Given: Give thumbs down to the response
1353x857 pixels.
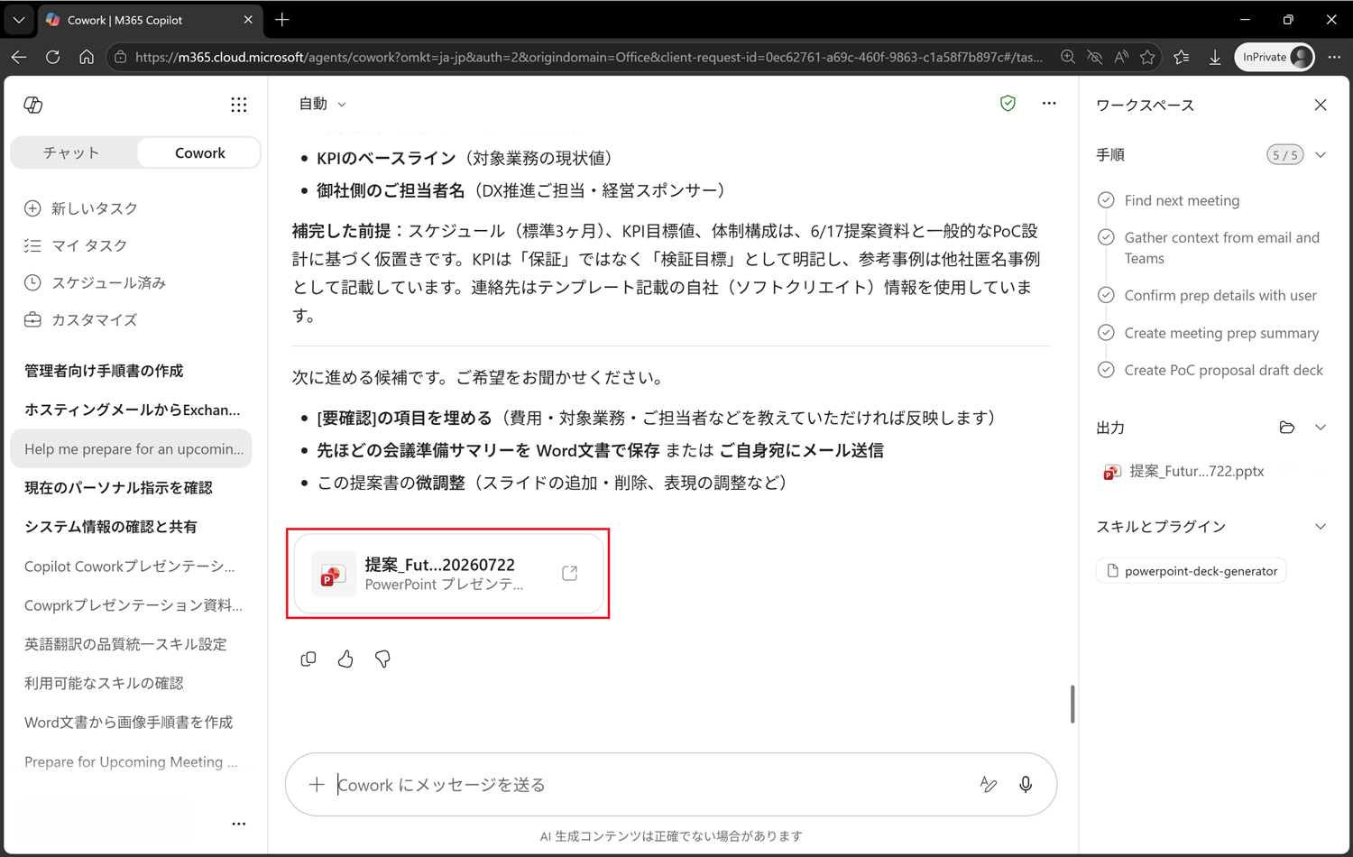Looking at the screenshot, I should point(382,659).
